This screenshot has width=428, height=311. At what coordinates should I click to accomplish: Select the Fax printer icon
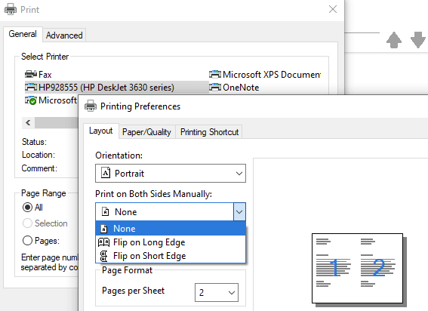(30, 74)
